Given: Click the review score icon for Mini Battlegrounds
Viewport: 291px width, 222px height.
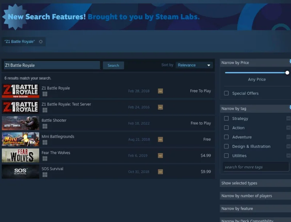Looking at the screenshot, I should (160, 140).
